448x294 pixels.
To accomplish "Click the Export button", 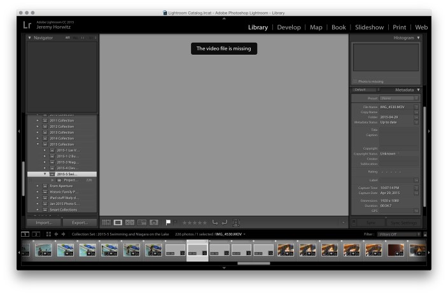I will 80,223.
